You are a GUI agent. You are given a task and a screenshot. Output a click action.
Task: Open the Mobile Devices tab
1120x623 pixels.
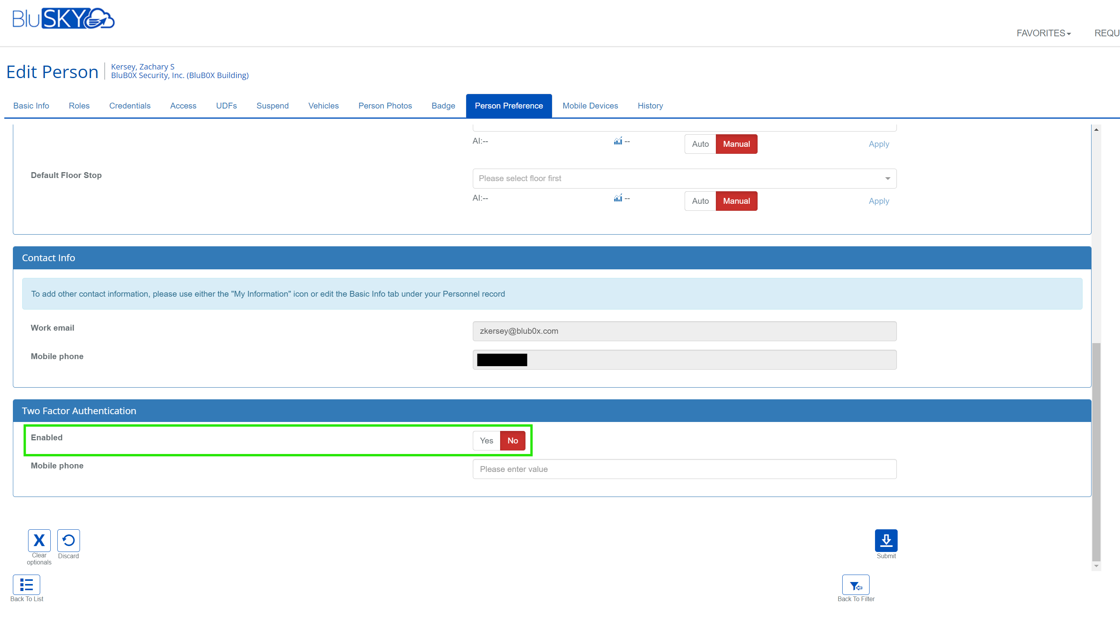click(590, 106)
